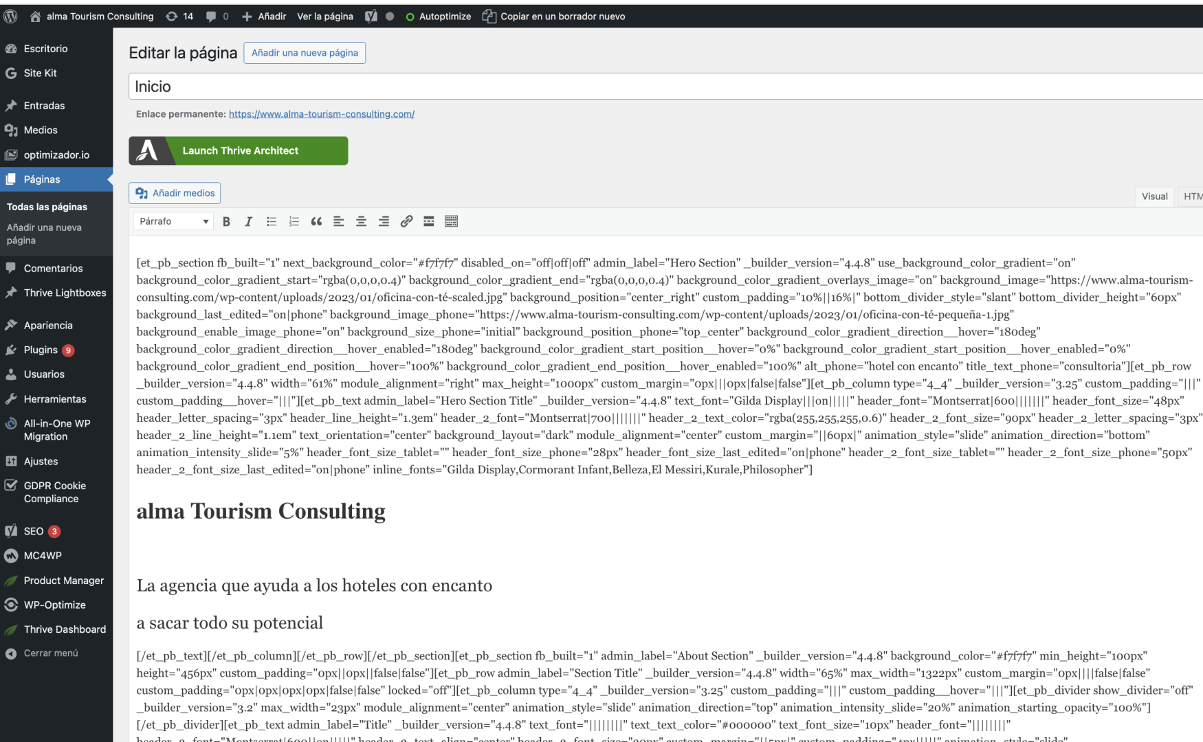Image resolution: width=1203 pixels, height=742 pixels.
Task: Open Plugins menu with 9 updates
Action: 56,350
